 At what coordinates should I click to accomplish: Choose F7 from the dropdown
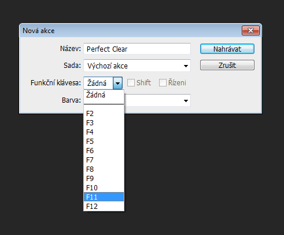pyautogui.click(x=104, y=160)
